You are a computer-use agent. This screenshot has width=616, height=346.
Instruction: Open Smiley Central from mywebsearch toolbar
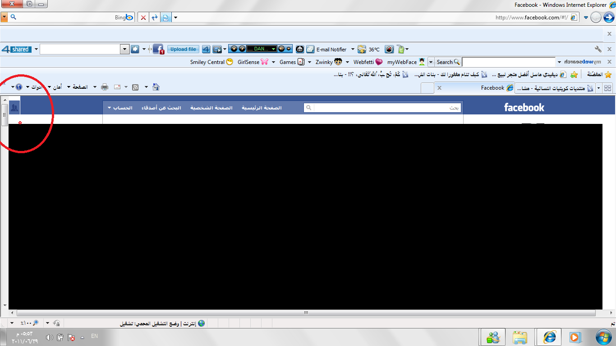[211, 62]
